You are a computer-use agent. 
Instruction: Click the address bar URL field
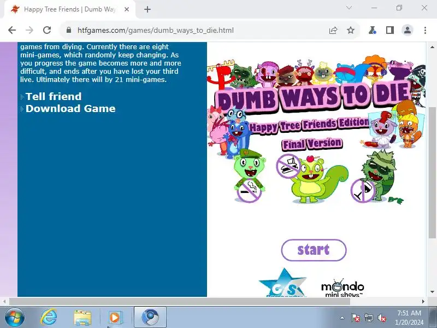point(195,30)
